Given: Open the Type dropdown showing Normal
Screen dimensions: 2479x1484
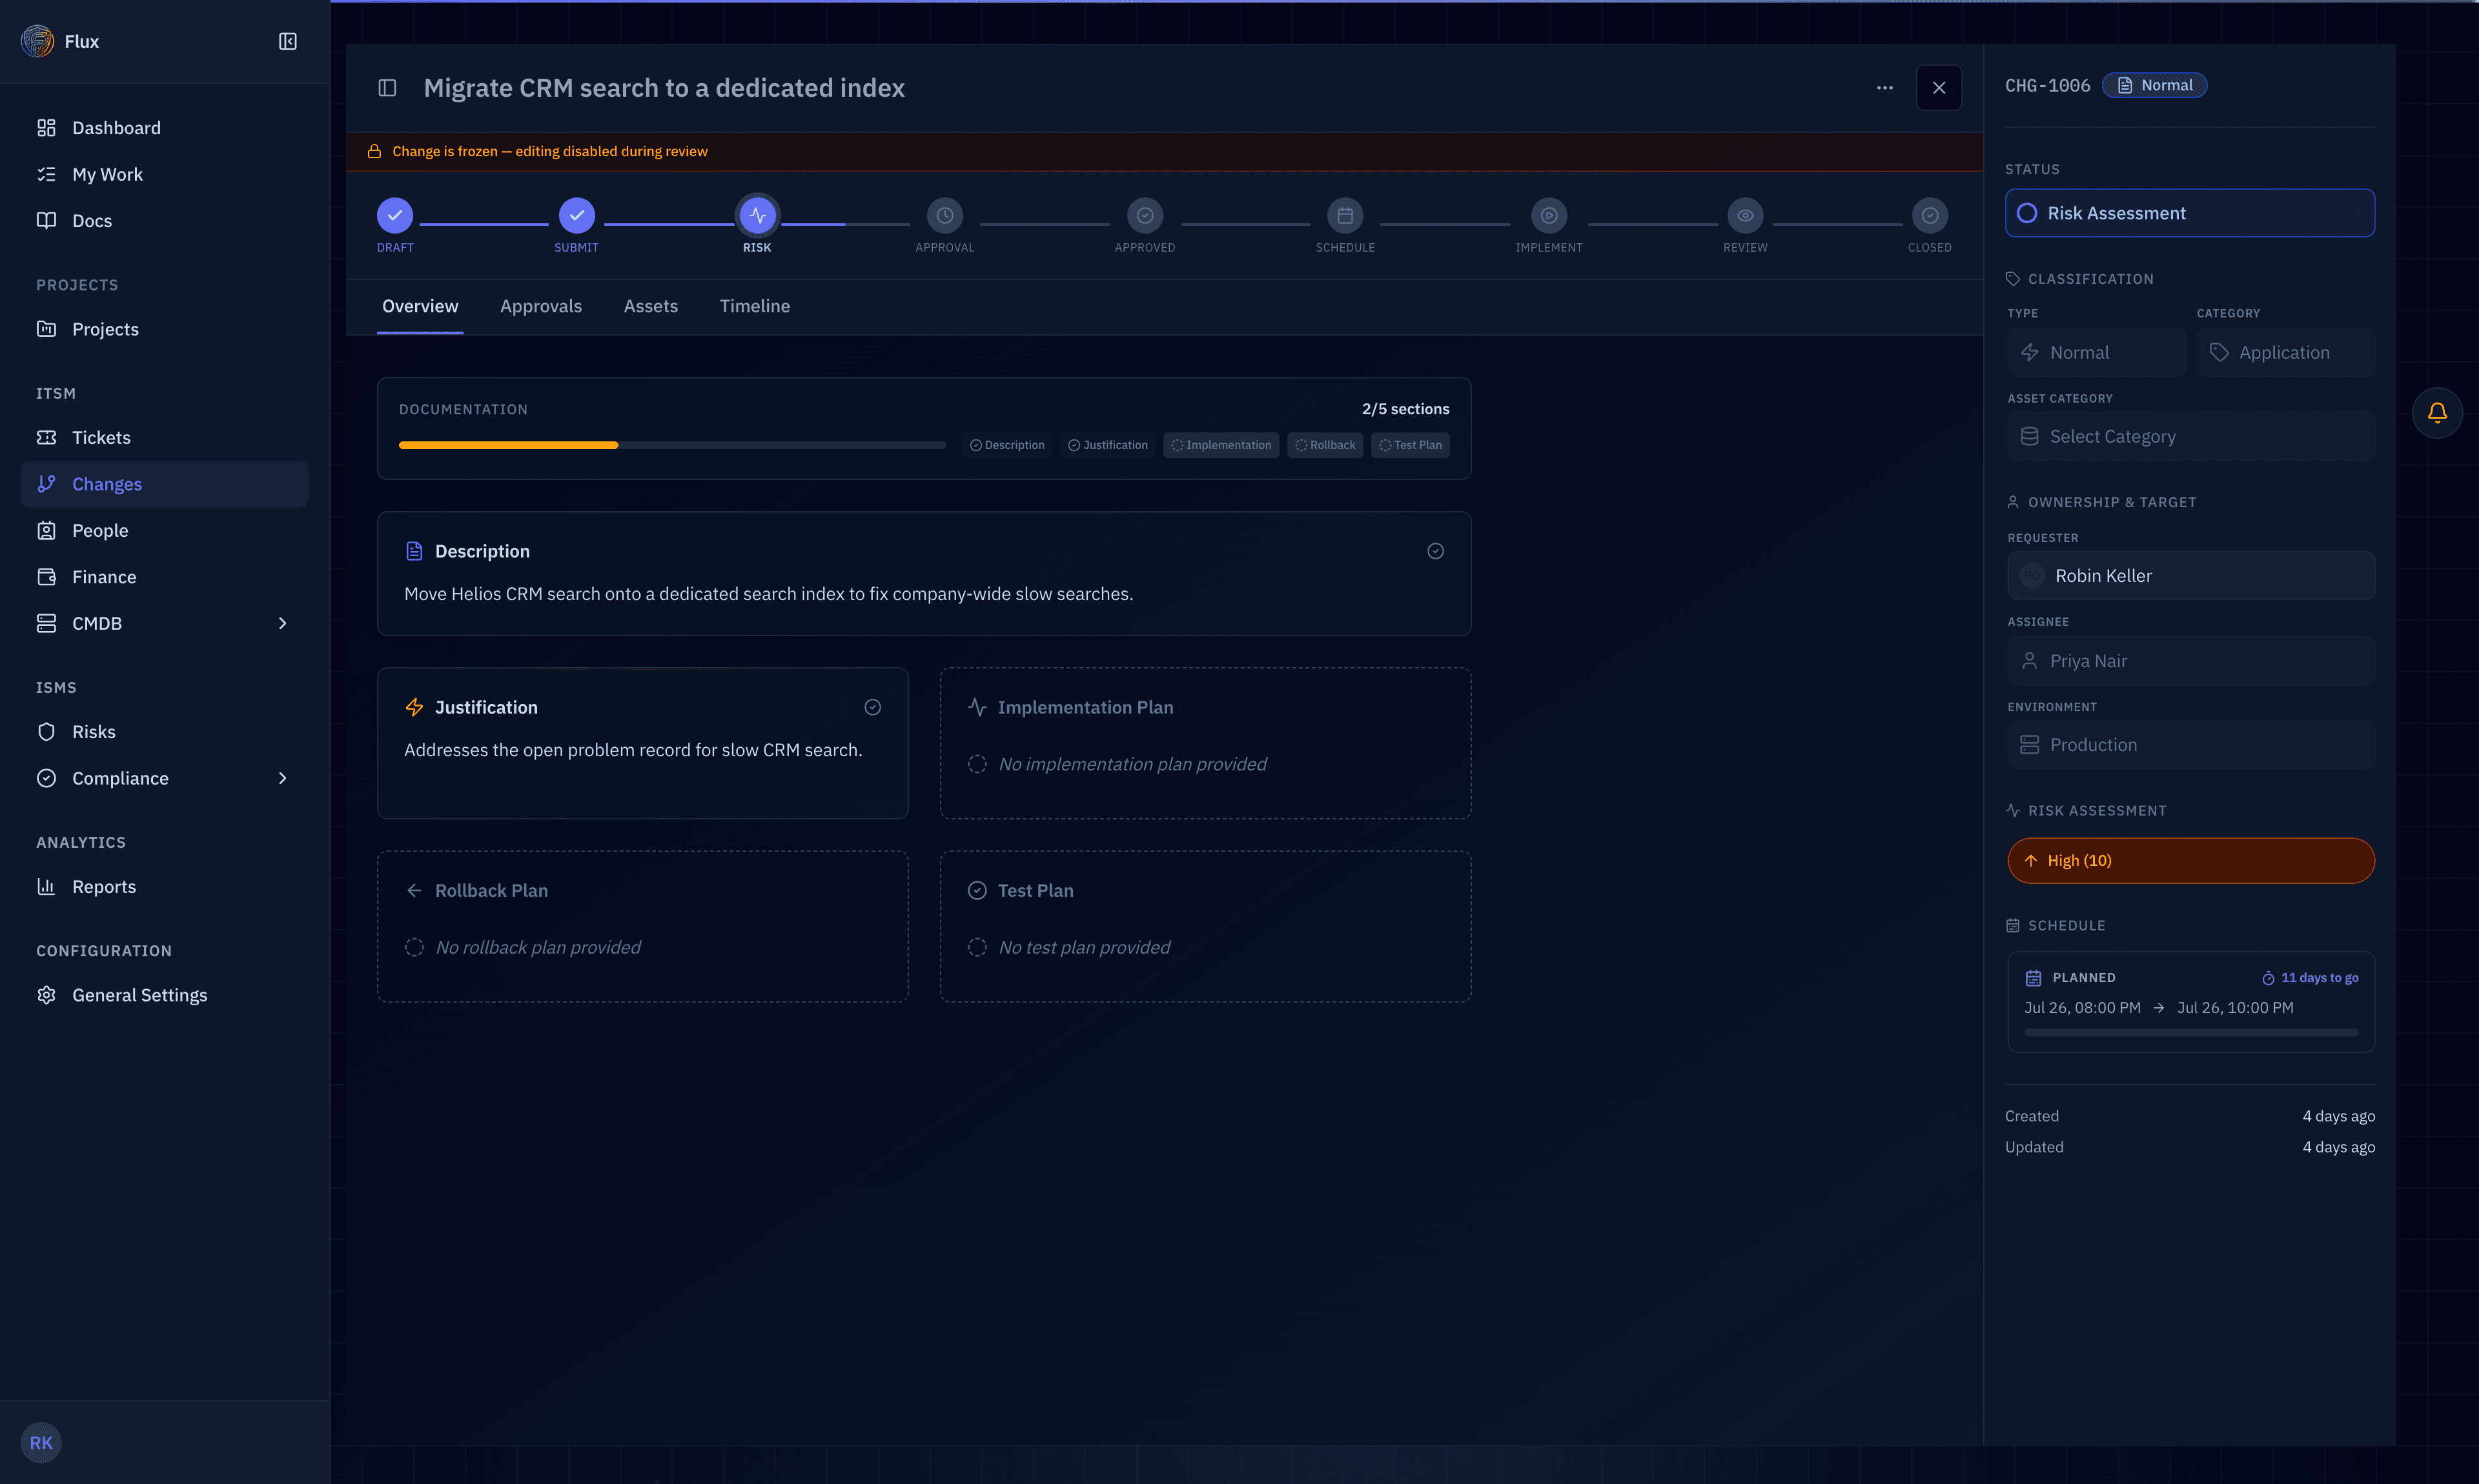Looking at the screenshot, I should (x=2096, y=352).
